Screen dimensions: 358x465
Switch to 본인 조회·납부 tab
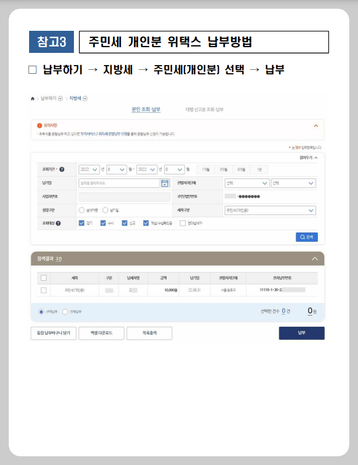(146, 109)
